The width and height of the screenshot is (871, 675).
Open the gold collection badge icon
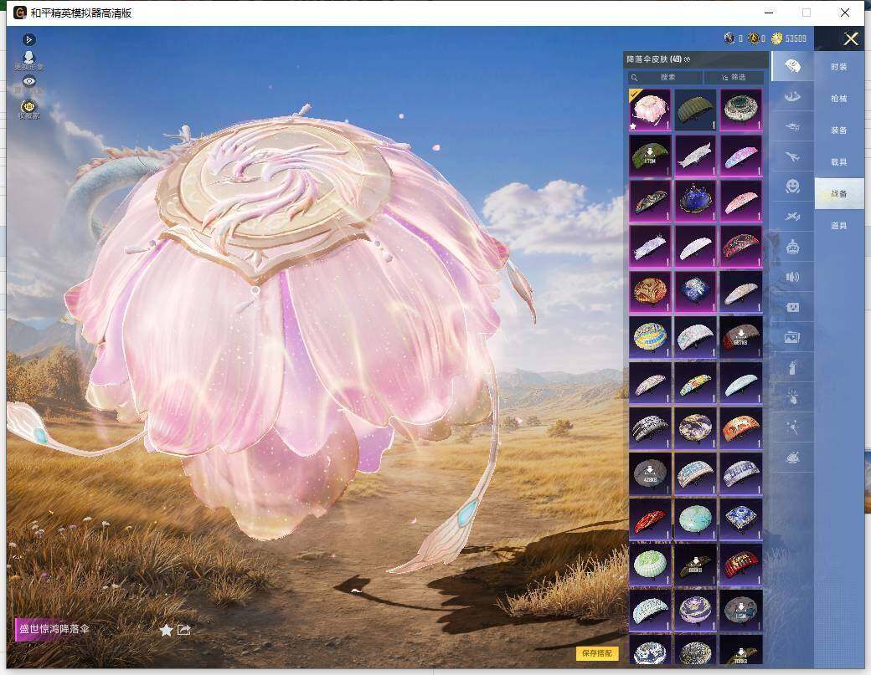click(28, 108)
